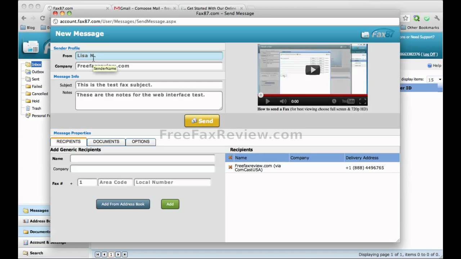461x259 pixels.
Task: Click the fax country code field
Action: 87,182
